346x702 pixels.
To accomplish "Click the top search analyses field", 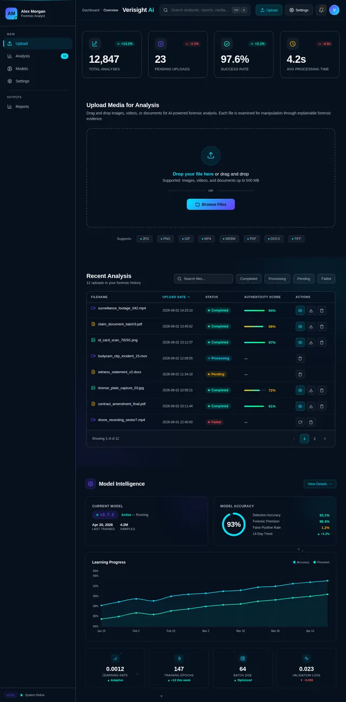I will click(204, 10).
